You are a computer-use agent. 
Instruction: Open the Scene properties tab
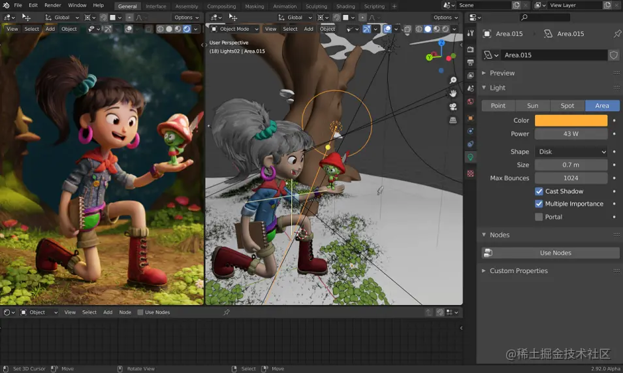(470, 88)
